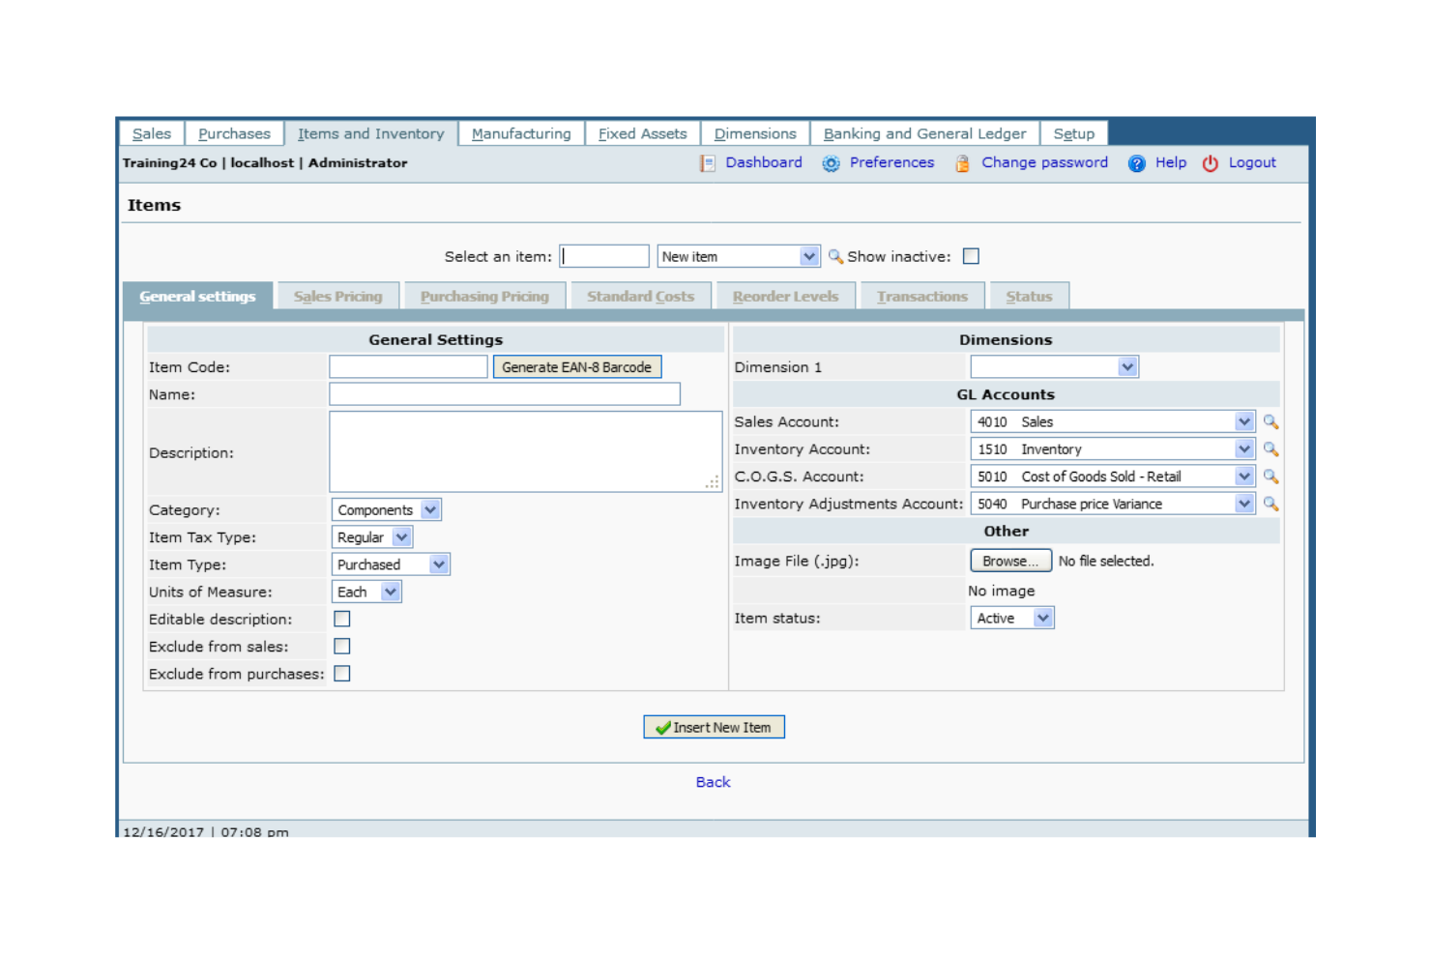Click the Dashboard icon
The image size is (1431, 954).
708,163
